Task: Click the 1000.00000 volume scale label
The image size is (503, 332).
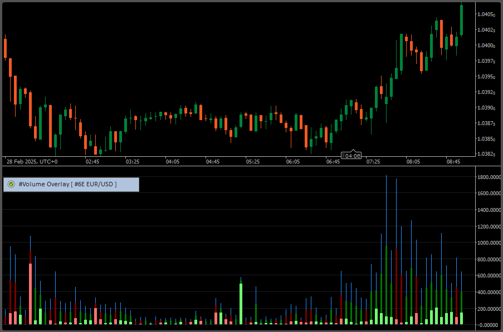Action: pos(489,243)
